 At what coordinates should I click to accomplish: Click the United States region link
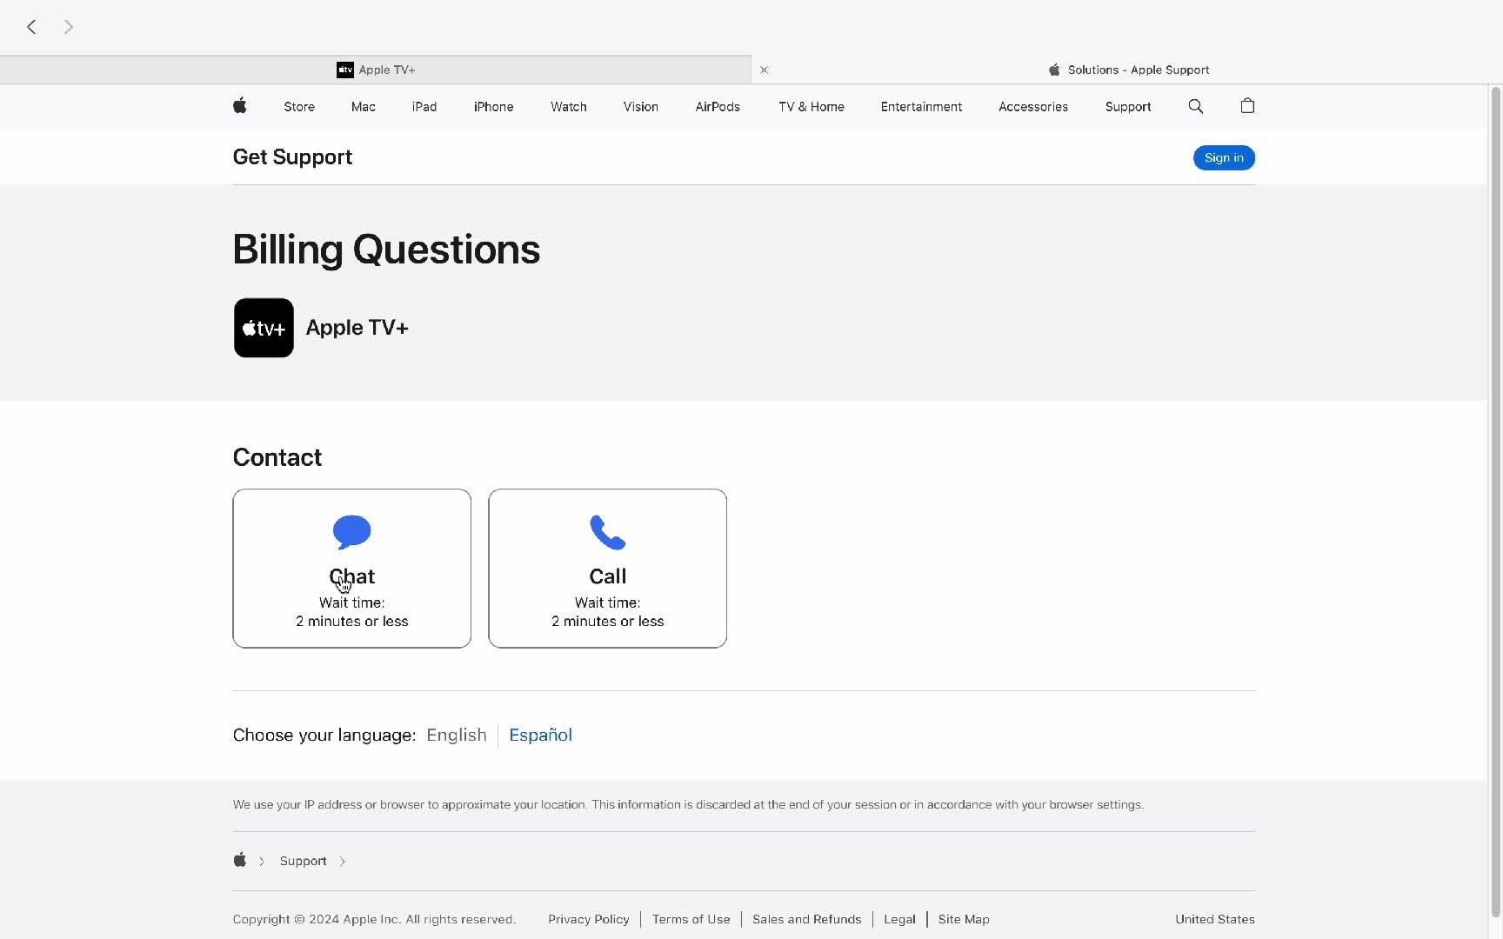1215,919
